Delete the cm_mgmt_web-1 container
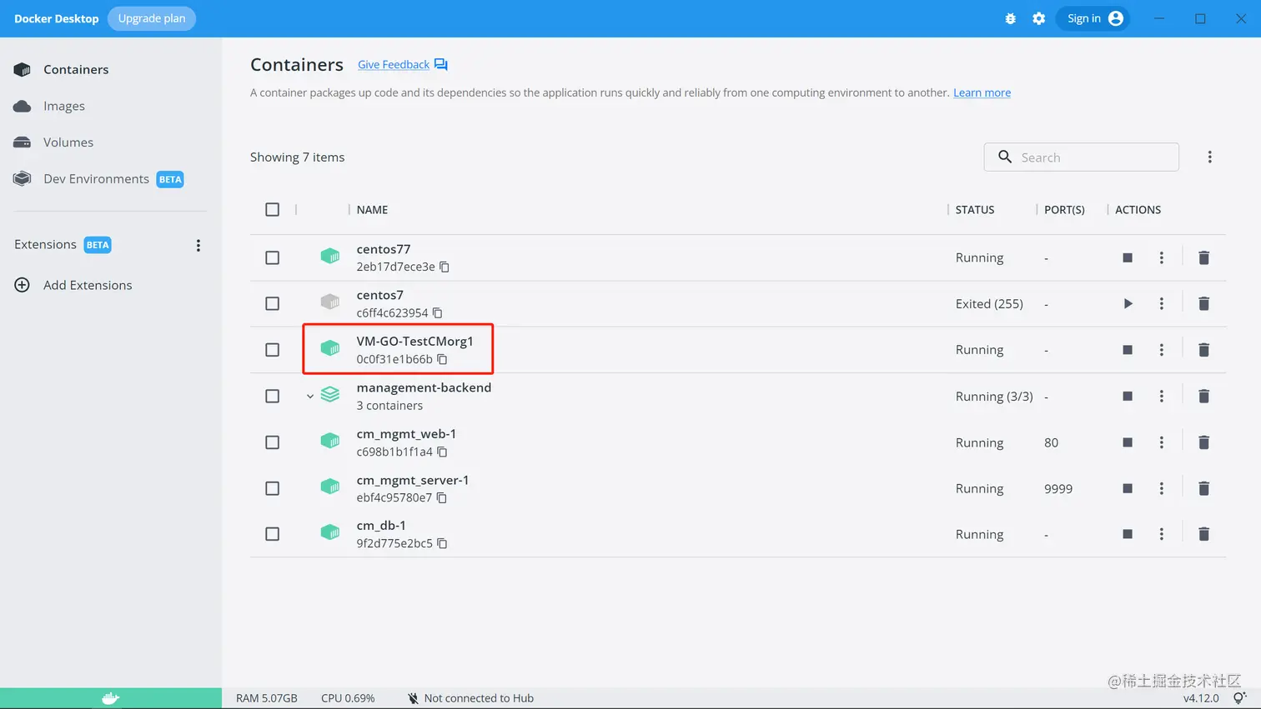Viewport: 1261px width, 709px height. coord(1203,442)
